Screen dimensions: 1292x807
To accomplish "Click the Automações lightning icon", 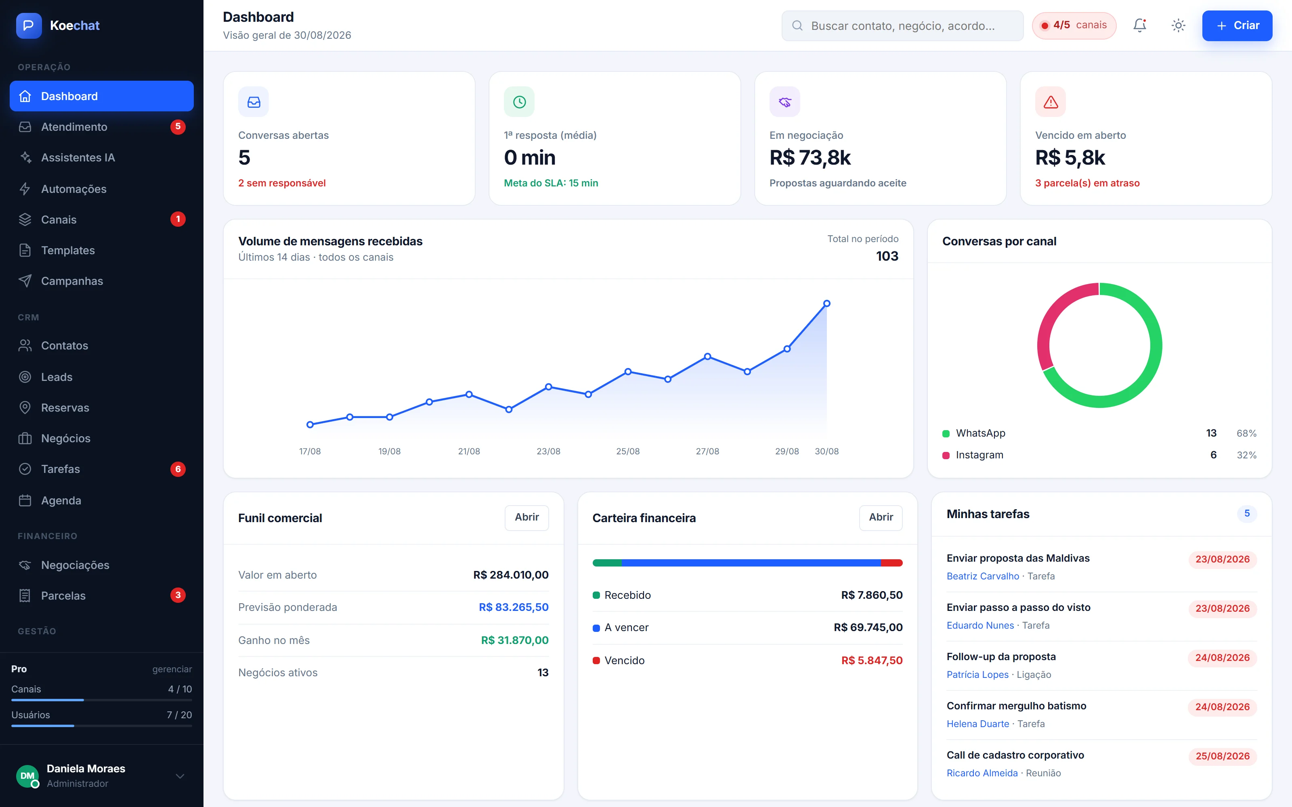I will [x=25, y=189].
